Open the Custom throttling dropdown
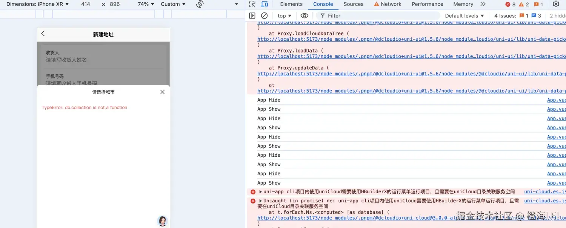The width and height of the screenshot is (566, 228). click(173, 4)
